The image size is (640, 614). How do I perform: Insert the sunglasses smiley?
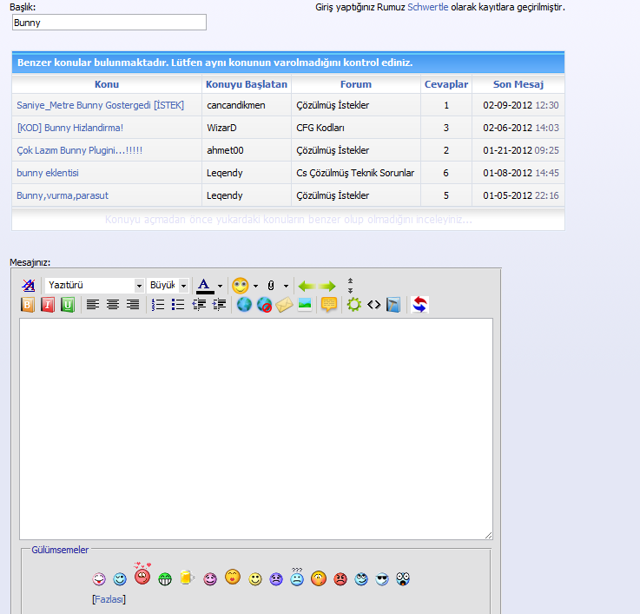click(382, 578)
